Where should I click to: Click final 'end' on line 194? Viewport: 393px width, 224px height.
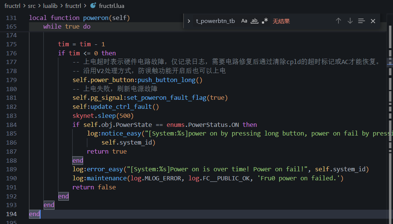tap(34, 214)
